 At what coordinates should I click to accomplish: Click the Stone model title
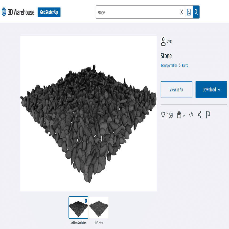(x=166, y=56)
